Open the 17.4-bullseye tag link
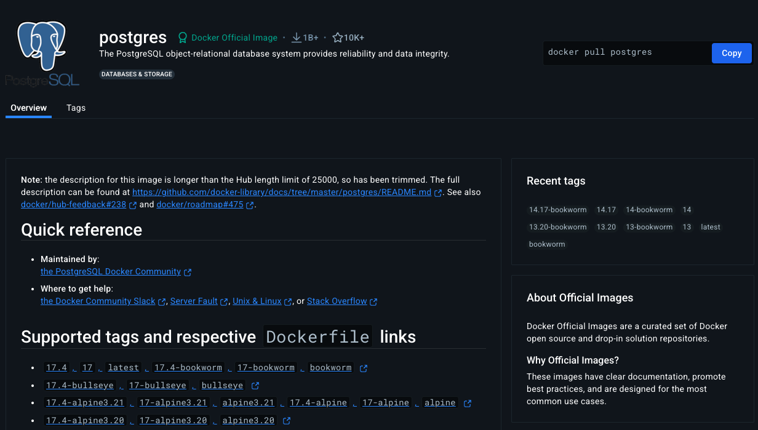 pyautogui.click(x=80, y=385)
